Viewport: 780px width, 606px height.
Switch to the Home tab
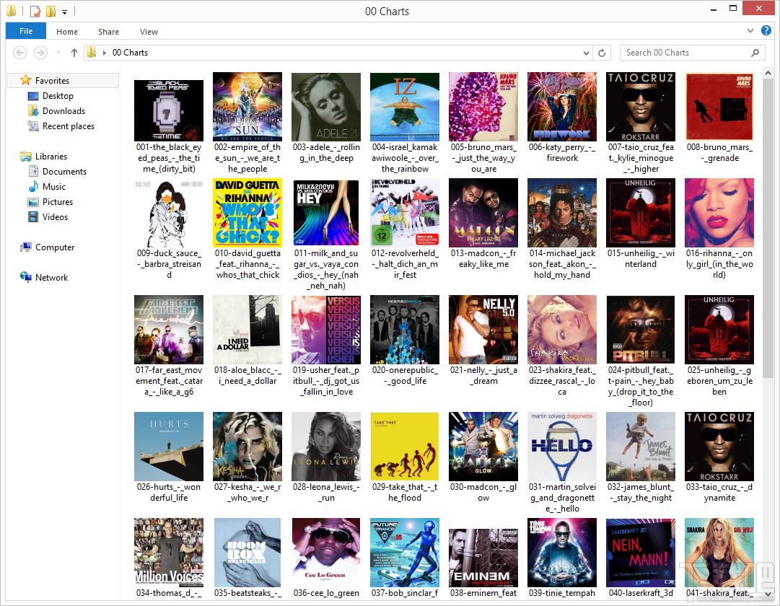click(66, 31)
